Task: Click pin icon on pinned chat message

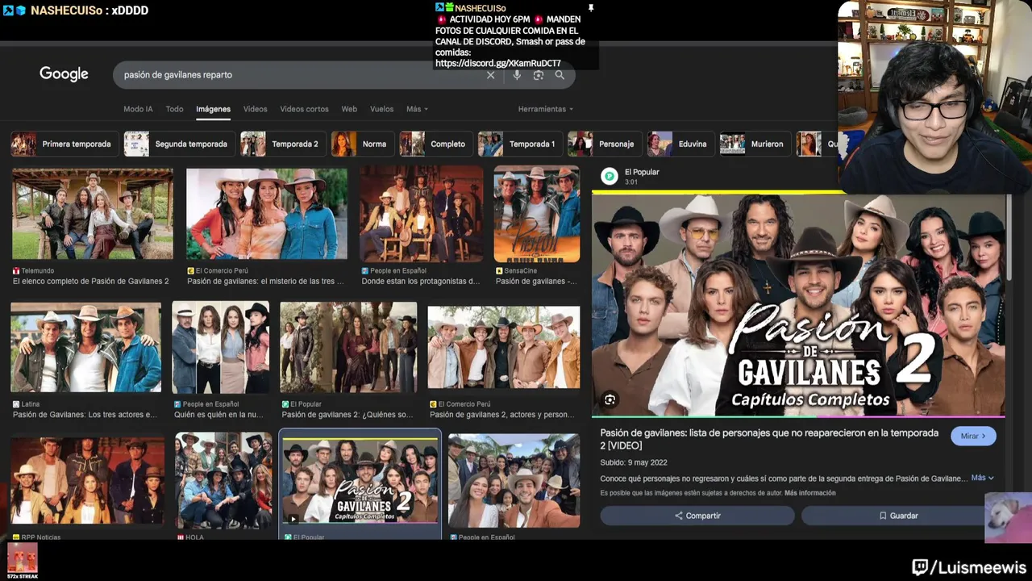Action: 590,8
